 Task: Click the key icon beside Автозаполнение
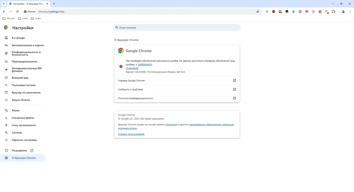tap(6, 45)
